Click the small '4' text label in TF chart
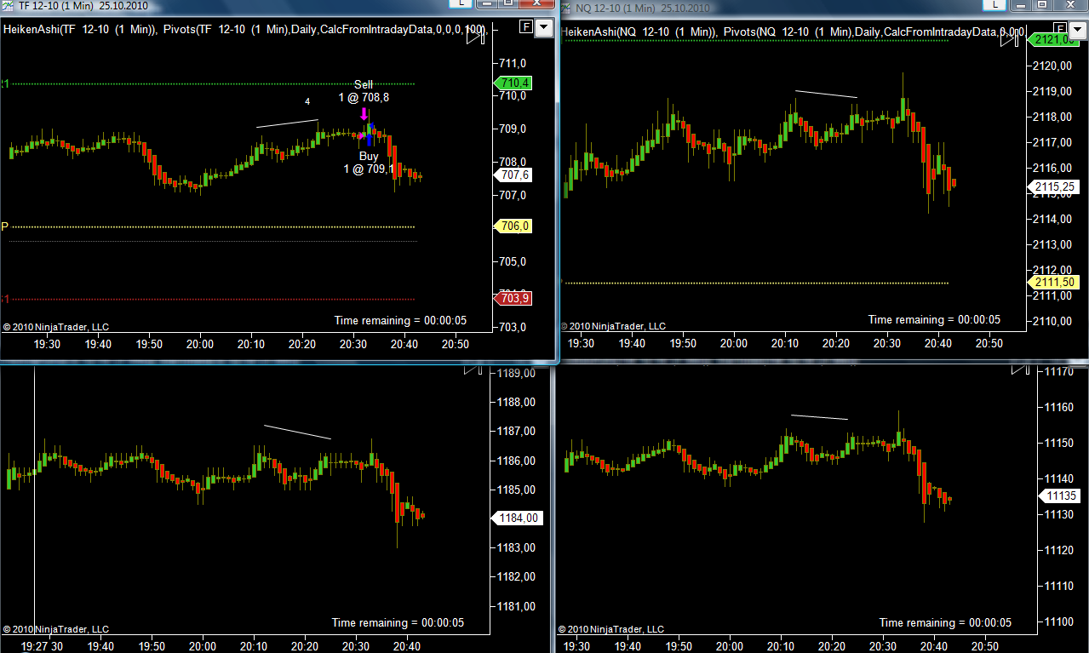The height and width of the screenshot is (653, 1089). pos(307,102)
